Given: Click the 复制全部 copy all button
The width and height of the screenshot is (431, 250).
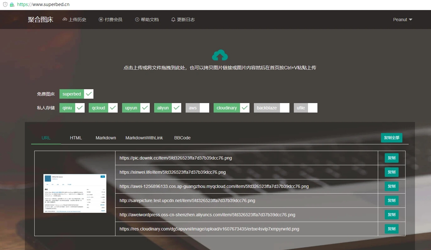Looking at the screenshot, I should tap(392, 138).
